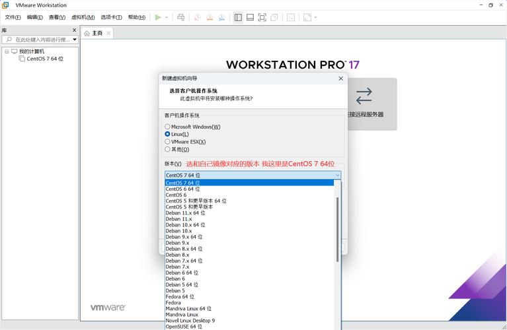Choose Fedora 64 位 option
The image size is (507, 330).
249,296
